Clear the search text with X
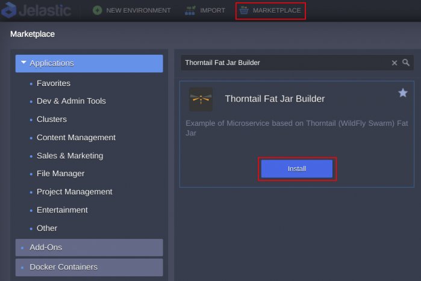Viewport: 421px width, 281px height. [x=394, y=63]
